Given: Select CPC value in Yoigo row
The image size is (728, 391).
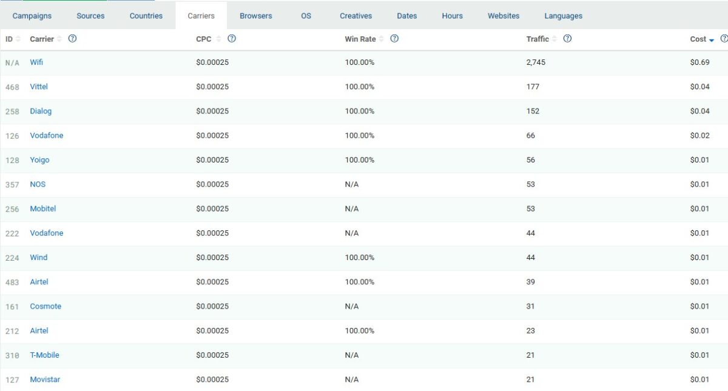Looking at the screenshot, I should tap(212, 160).
